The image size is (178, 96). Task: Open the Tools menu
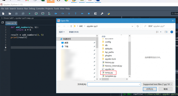(57, 9)
